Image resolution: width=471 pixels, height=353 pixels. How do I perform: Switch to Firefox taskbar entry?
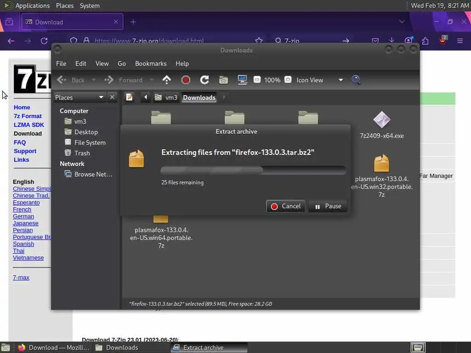point(53,347)
